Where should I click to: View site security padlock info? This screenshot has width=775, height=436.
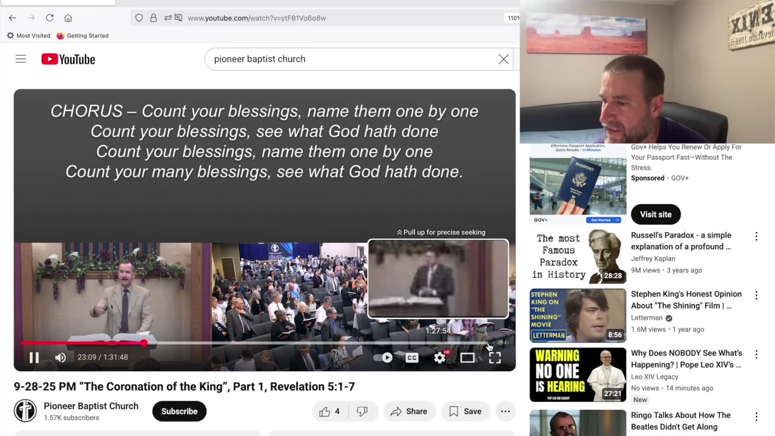tap(153, 18)
